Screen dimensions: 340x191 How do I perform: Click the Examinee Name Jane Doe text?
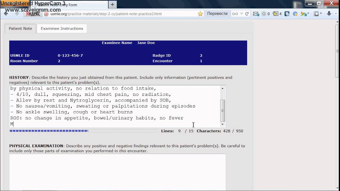pyautogui.click(x=128, y=43)
